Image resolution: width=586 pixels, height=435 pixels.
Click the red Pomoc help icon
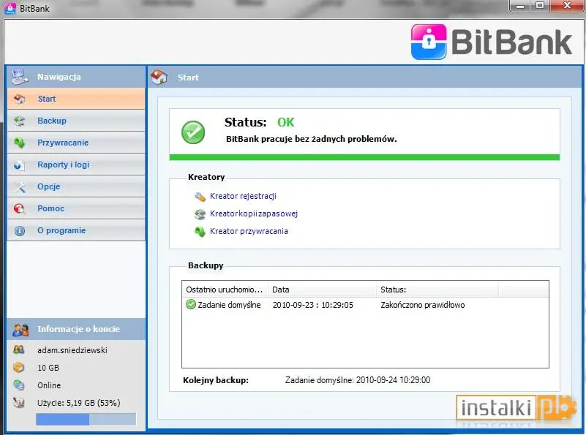(x=19, y=208)
